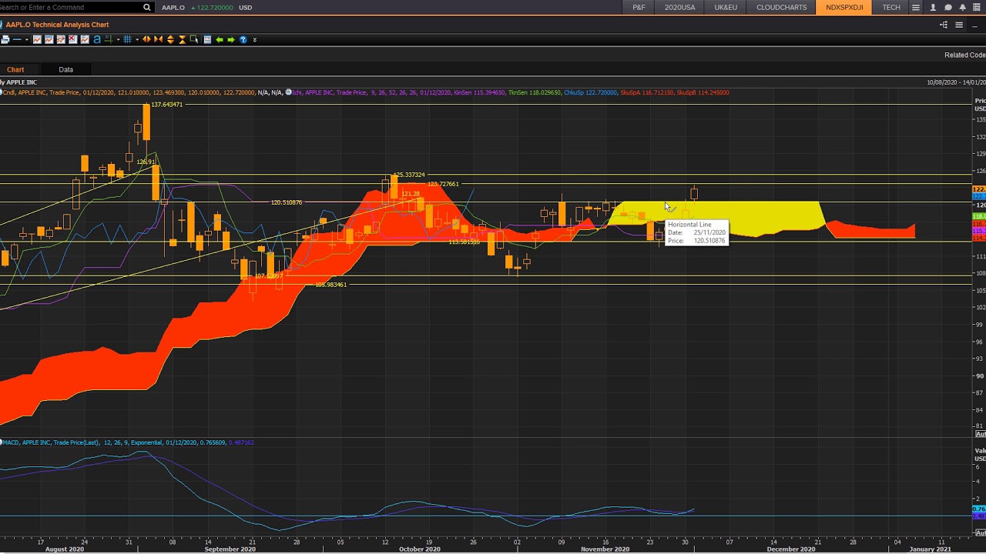Click the AAPL.O ticker label
This screenshot has height=554, width=986.
tap(173, 8)
